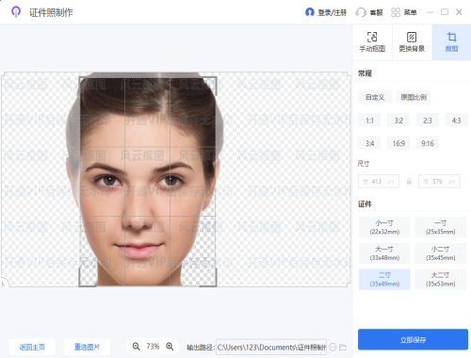The image size is (471, 358).
Task: Click the 登录/注册 login link
Action: tap(326, 12)
